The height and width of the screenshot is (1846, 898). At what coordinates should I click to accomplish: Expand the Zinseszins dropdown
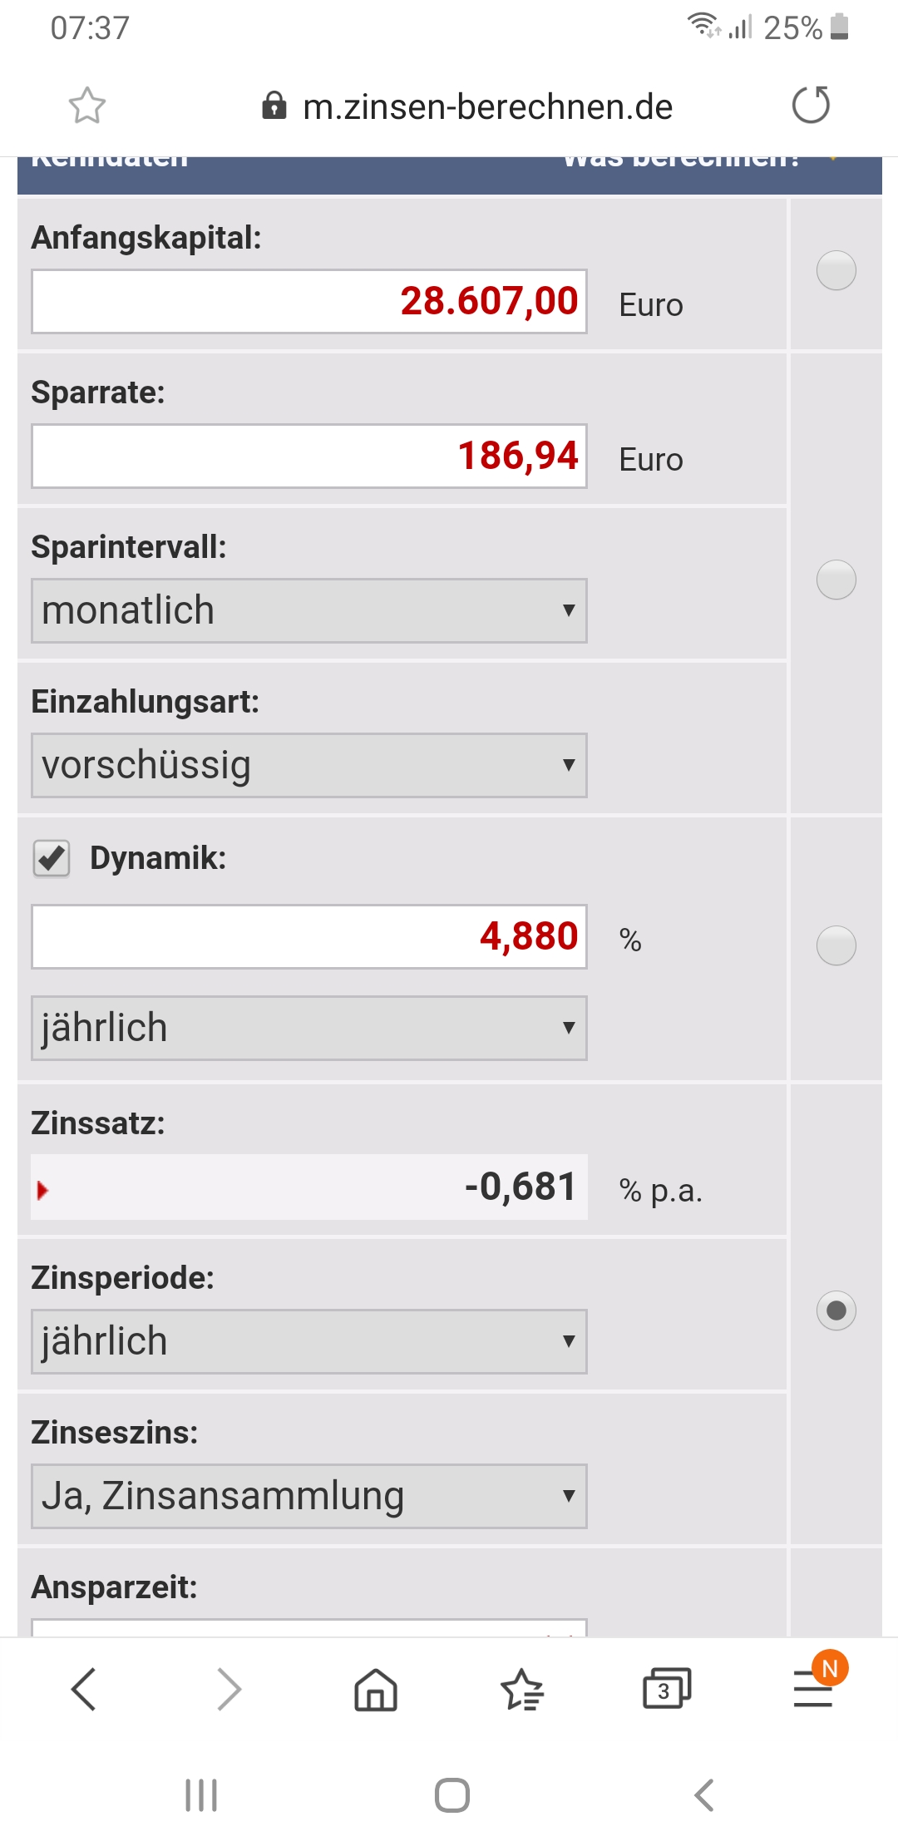click(x=309, y=1496)
